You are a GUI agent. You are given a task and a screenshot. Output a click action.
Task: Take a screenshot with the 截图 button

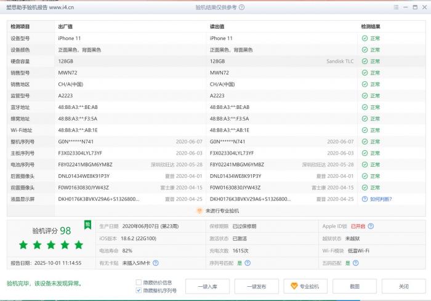354,286
